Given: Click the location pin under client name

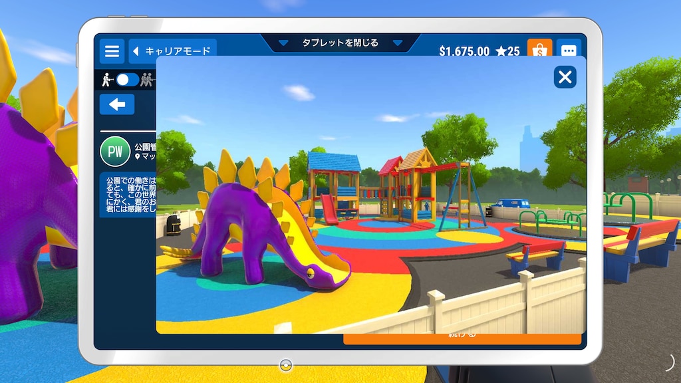Looking at the screenshot, I should (138, 157).
